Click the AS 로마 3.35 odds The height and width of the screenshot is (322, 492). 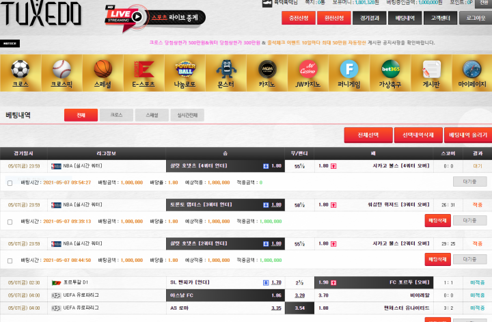(276, 308)
